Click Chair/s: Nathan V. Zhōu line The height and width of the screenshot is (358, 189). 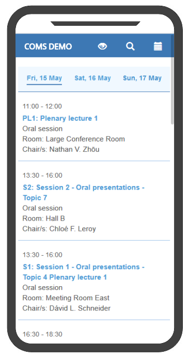click(x=61, y=149)
